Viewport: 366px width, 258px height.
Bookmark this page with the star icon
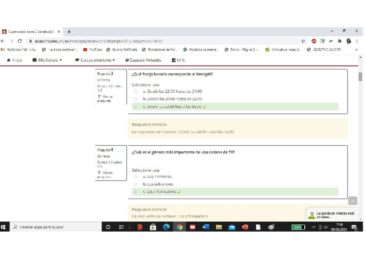coord(303,41)
